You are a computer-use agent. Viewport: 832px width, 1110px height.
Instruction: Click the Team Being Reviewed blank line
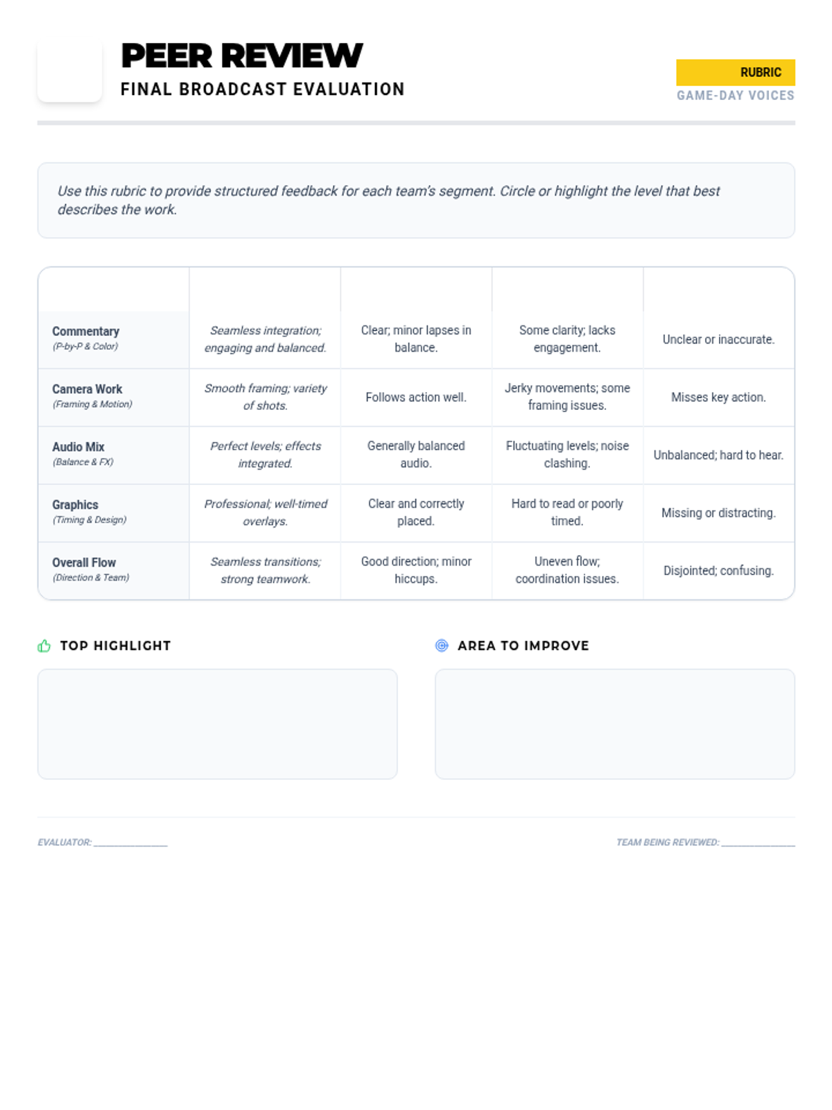coord(758,843)
